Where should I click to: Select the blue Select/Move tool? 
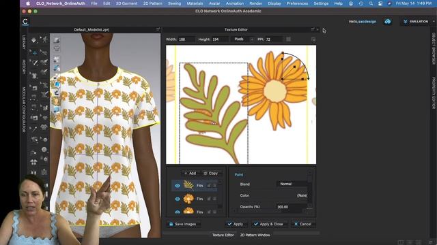tap(34, 52)
